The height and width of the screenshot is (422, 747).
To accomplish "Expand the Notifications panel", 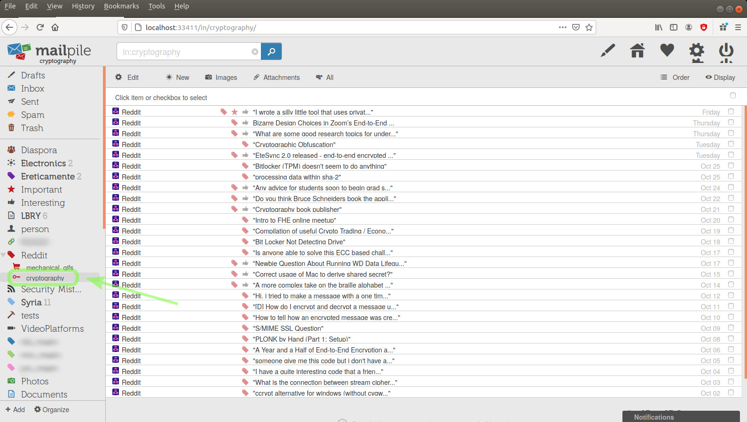I will pos(681,416).
